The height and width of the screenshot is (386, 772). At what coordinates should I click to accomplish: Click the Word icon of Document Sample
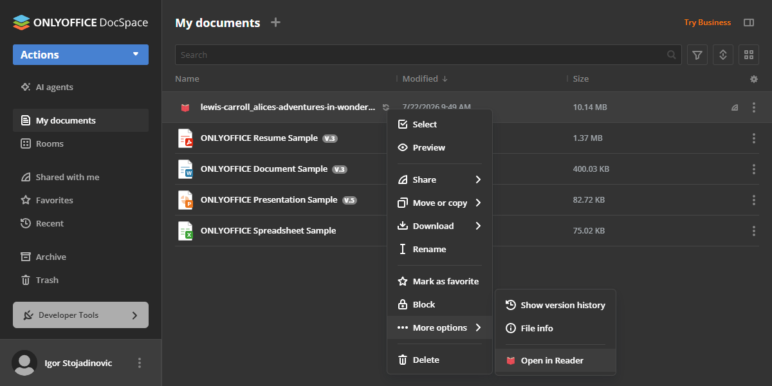point(185,169)
